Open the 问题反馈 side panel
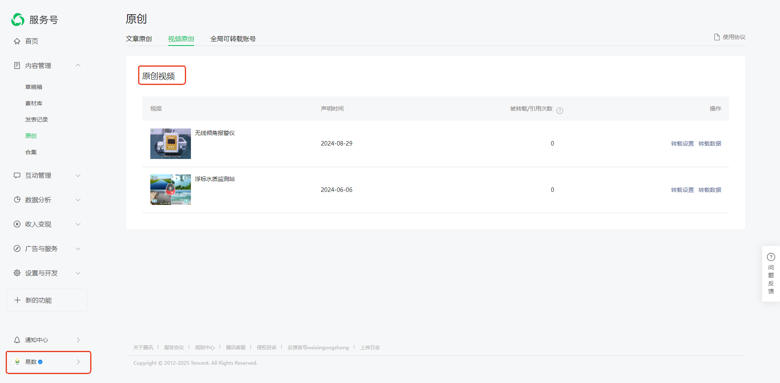780x383 pixels. tap(771, 274)
